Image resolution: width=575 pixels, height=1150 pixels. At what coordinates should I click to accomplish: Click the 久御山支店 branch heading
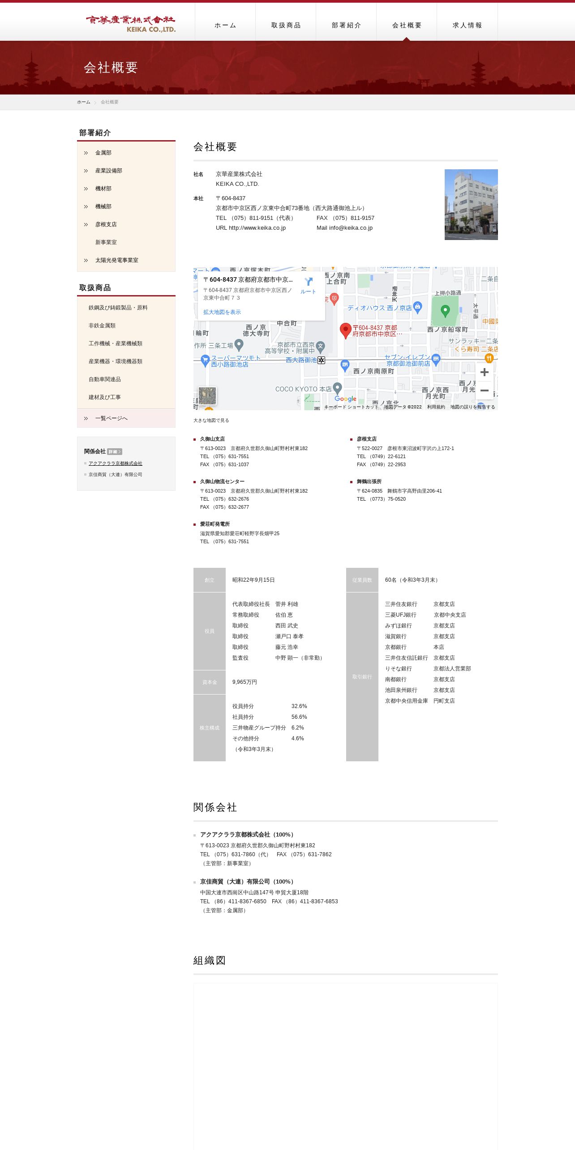(212, 439)
